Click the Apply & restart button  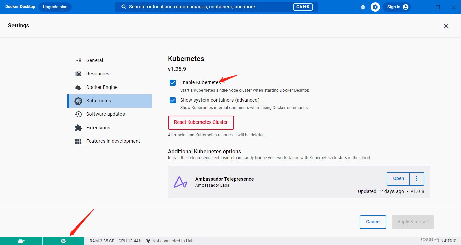(413, 222)
